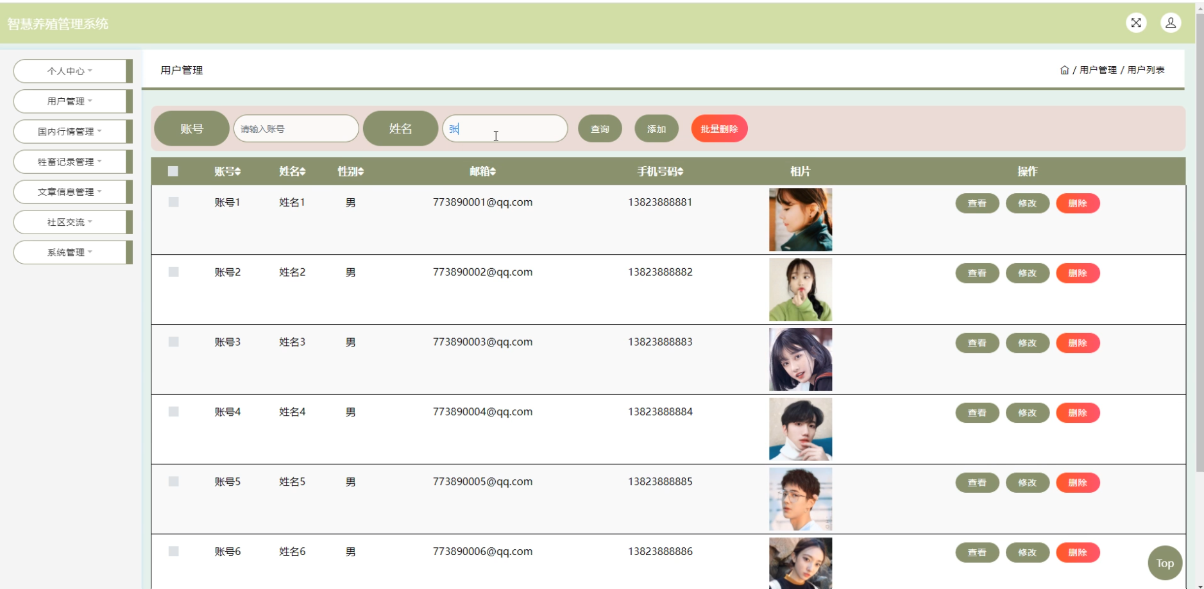Image resolution: width=1204 pixels, height=589 pixels.
Task: View details of 账号3 with 查看
Action: tap(977, 343)
